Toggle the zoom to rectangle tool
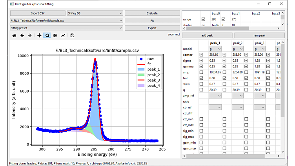 (x=47, y=35)
